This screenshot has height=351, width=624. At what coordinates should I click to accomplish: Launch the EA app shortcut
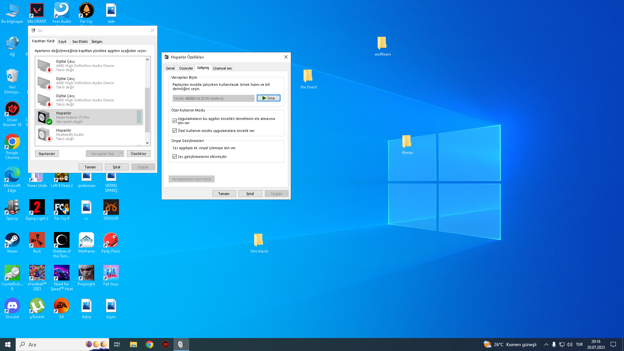61,308
